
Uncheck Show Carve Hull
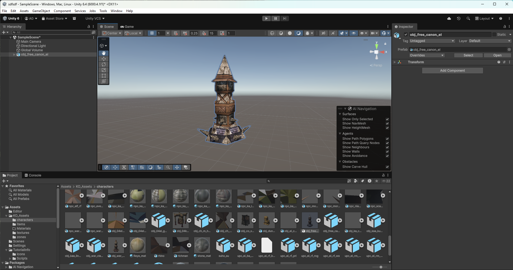point(387,167)
